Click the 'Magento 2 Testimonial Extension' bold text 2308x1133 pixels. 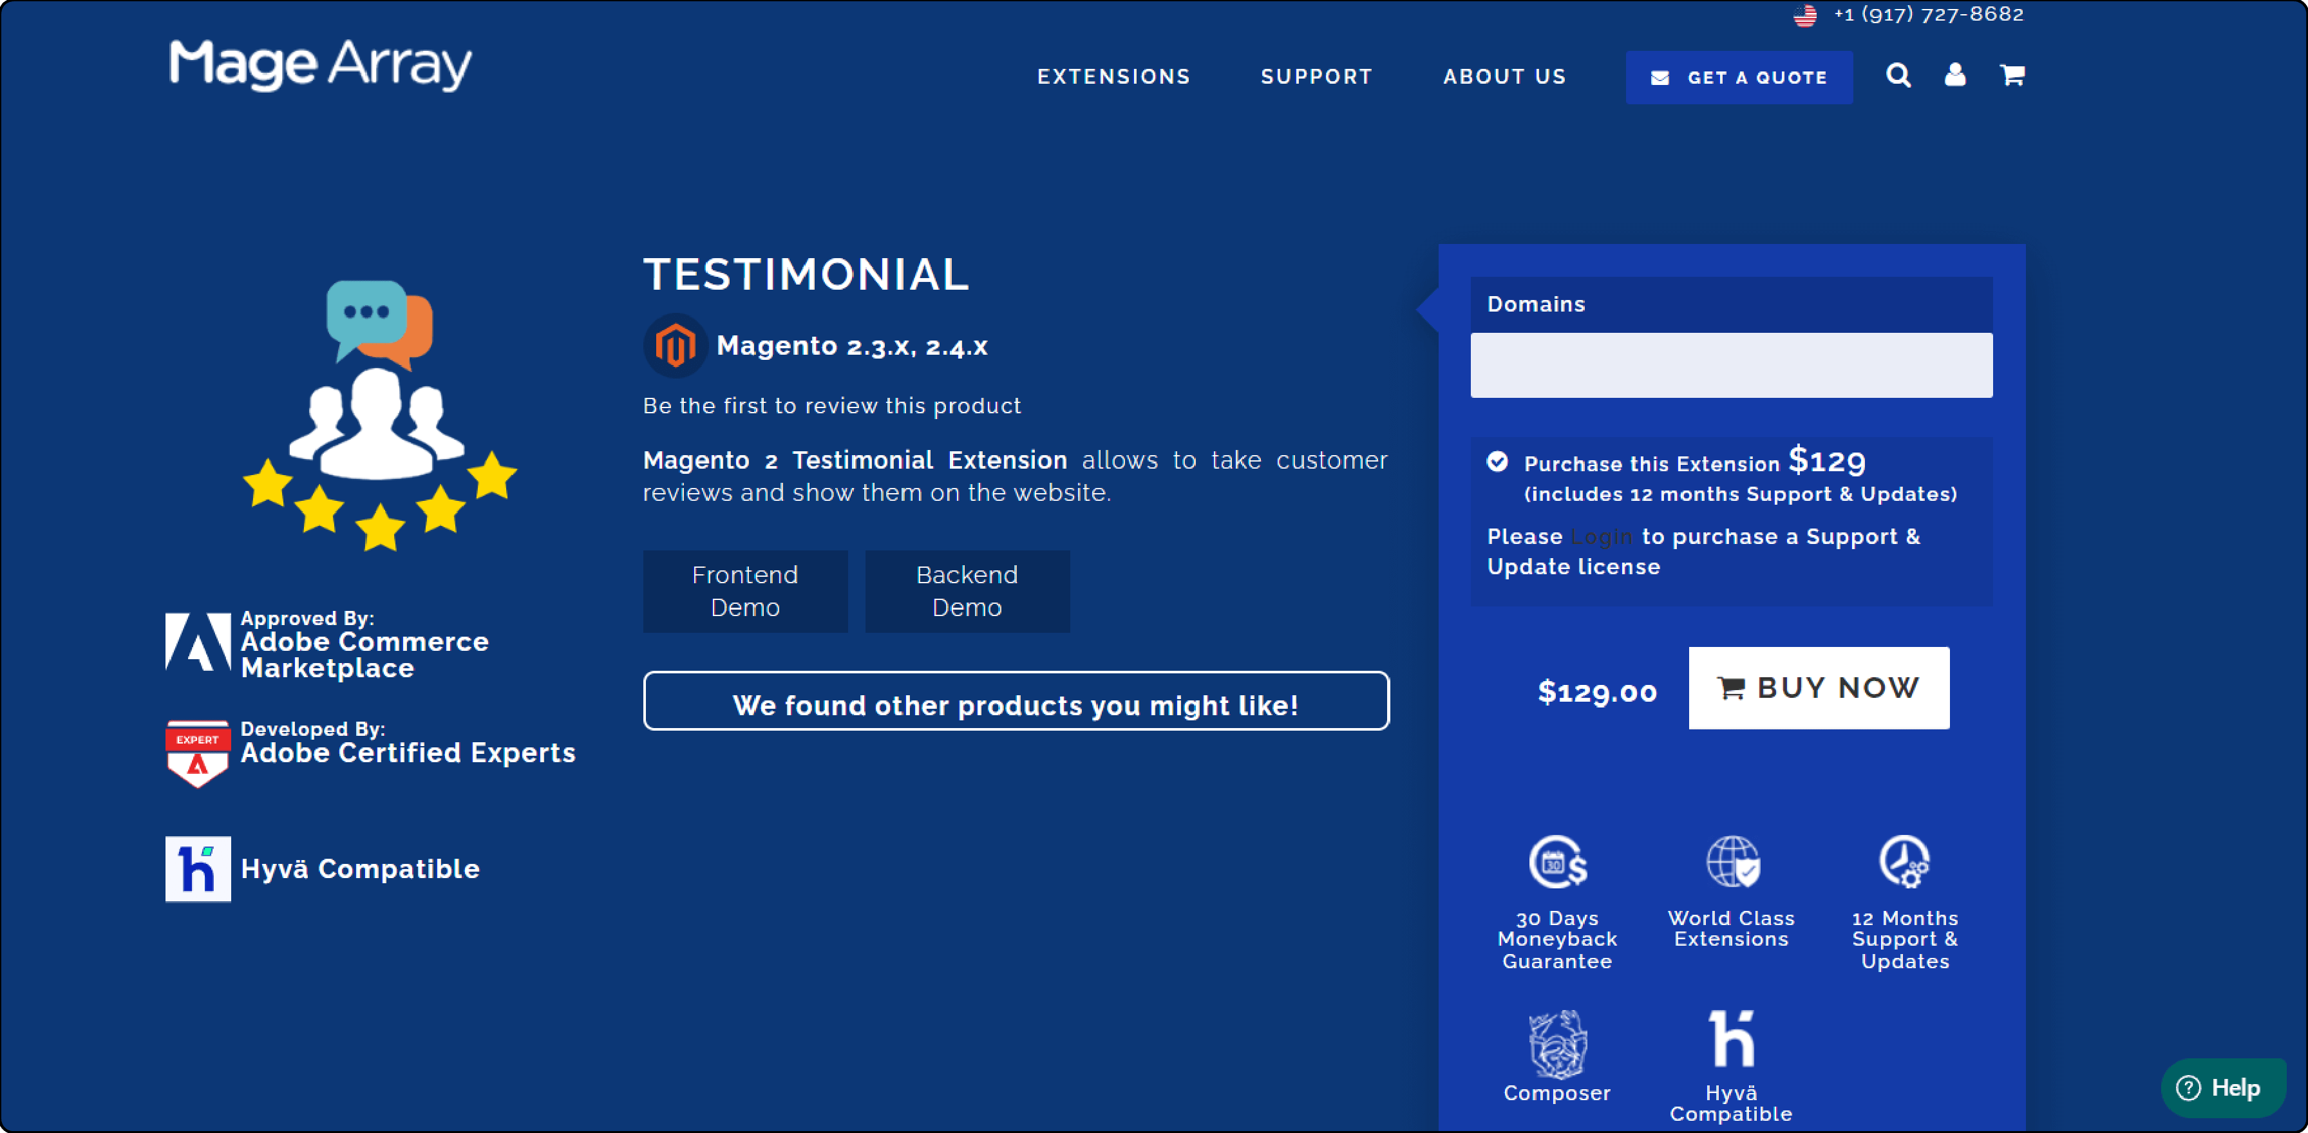pos(855,460)
